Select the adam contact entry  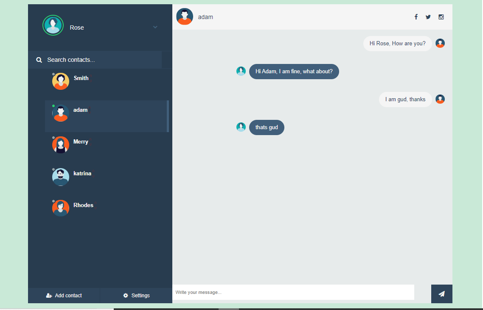coord(107,116)
